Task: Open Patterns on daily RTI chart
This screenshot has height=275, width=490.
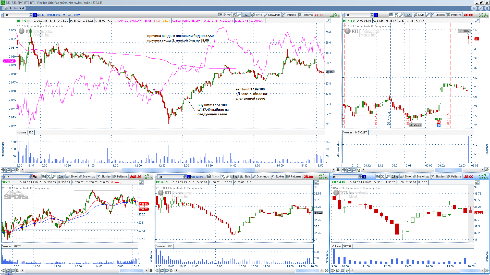Action: pos(454,15)
